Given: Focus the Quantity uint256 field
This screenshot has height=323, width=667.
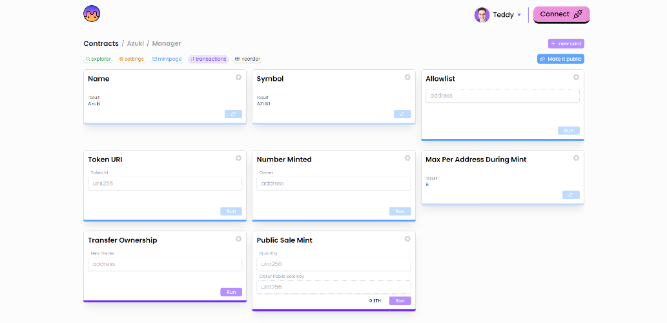Looking at the screenshot, I should click(333, 264).
